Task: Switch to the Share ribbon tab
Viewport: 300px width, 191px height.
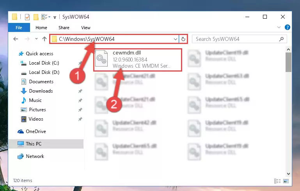Action: click(64, 28)
